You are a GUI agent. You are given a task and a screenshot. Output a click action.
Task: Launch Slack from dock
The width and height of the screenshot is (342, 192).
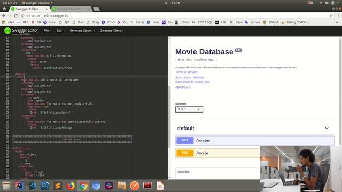pos(109,186)
